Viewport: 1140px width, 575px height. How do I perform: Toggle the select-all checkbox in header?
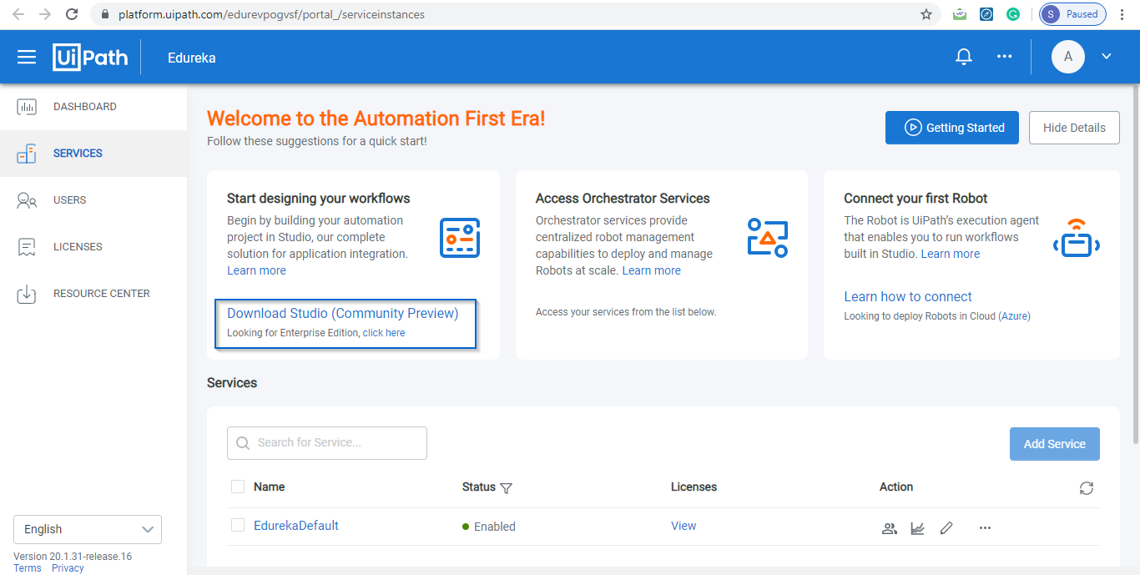tap(238, 487)
